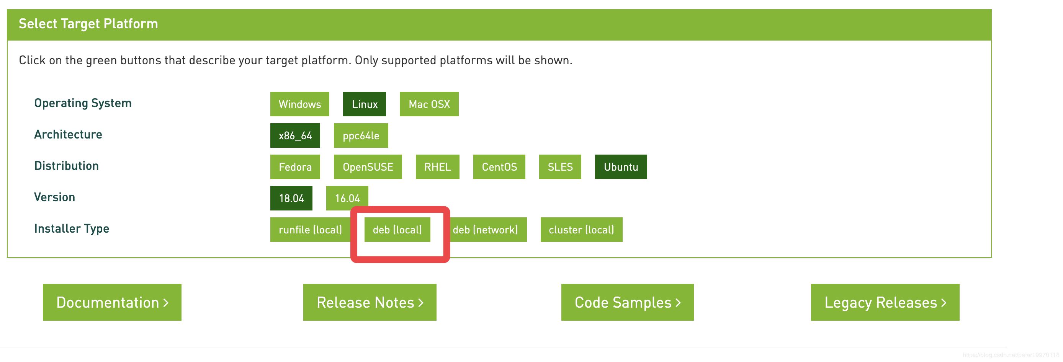Open the Documentation page

point(112,302)
